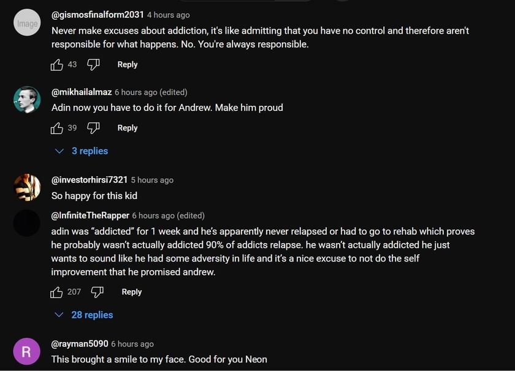Dislike the @InfiniteTheRapper comment
Screen dimensions: 515x371
coord(97,292)
